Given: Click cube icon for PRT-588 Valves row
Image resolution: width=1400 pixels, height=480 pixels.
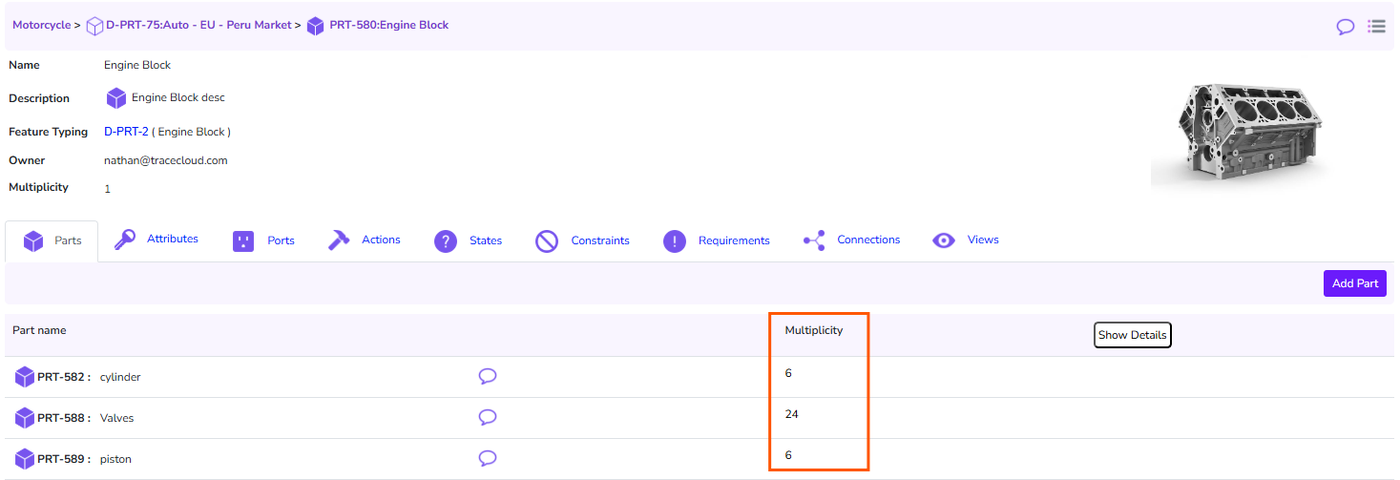Looking at the screenshot, I should click(x=25, y=418).
